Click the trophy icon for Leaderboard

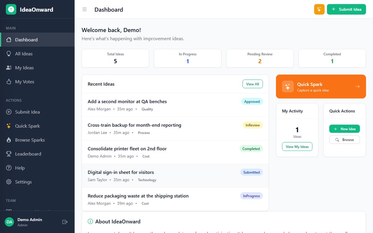point(9,154)
